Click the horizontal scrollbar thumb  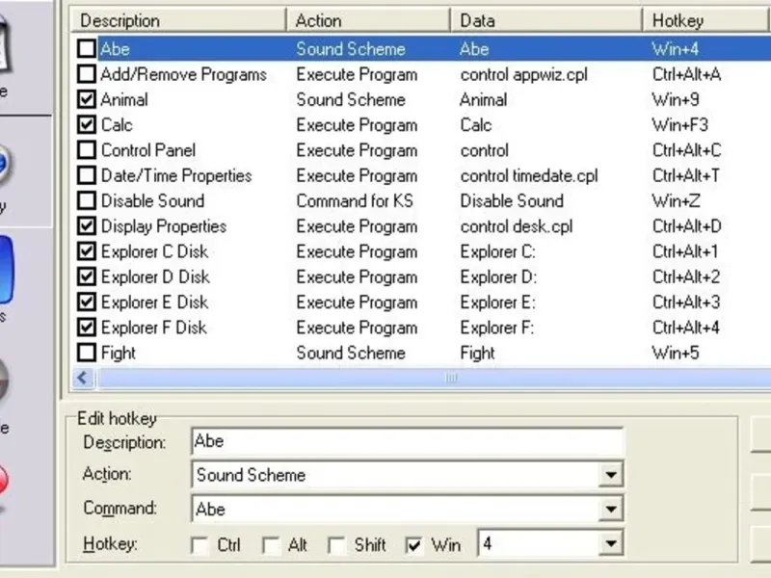coord(451,379)
